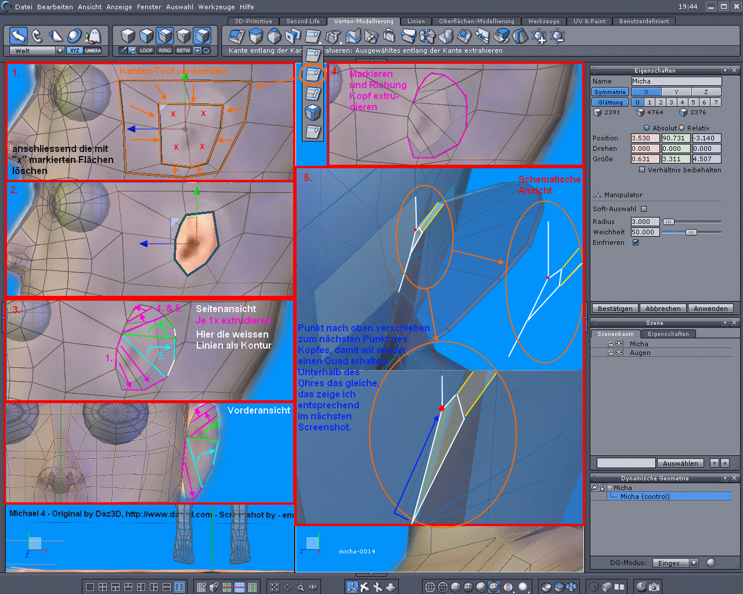Check the Verhältnis beibehalten box
The image size is (743, 594).
coord(642,170)
